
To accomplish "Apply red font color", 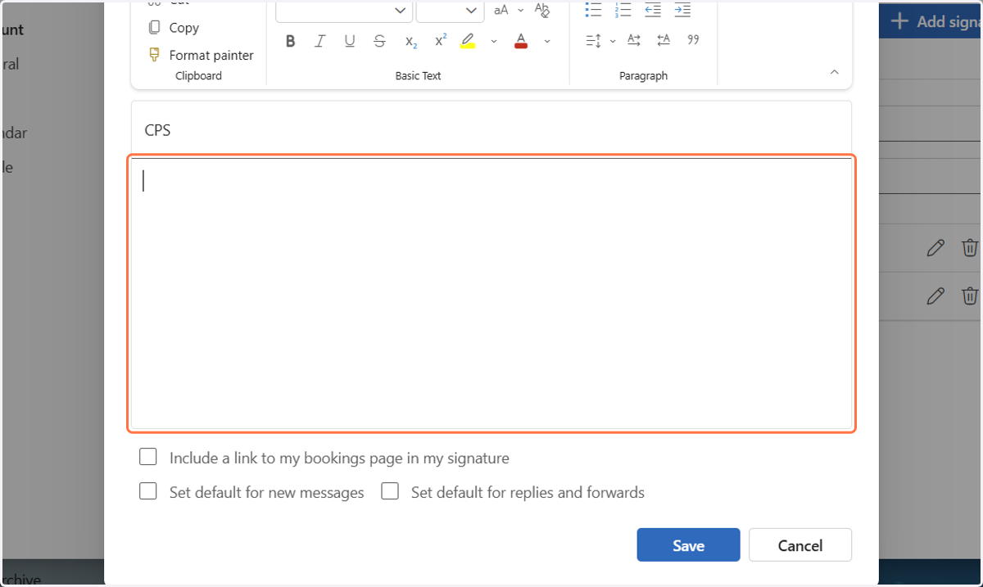I will (521, 41).
